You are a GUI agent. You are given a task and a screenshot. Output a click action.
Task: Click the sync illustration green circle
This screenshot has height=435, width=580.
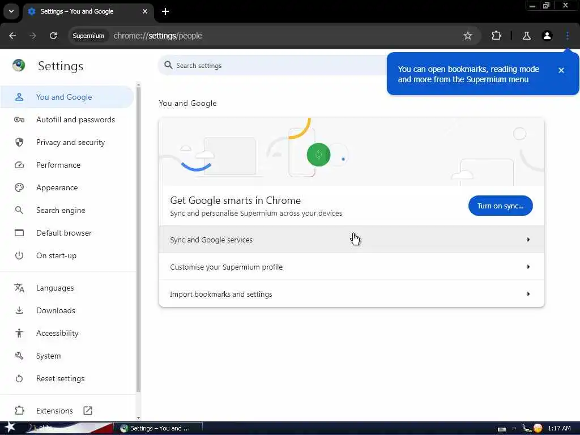(x=318, y=155)
